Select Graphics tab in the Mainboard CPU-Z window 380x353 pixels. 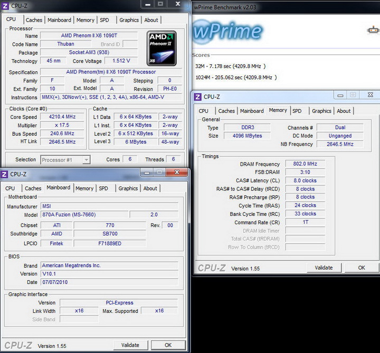point(128,188)
